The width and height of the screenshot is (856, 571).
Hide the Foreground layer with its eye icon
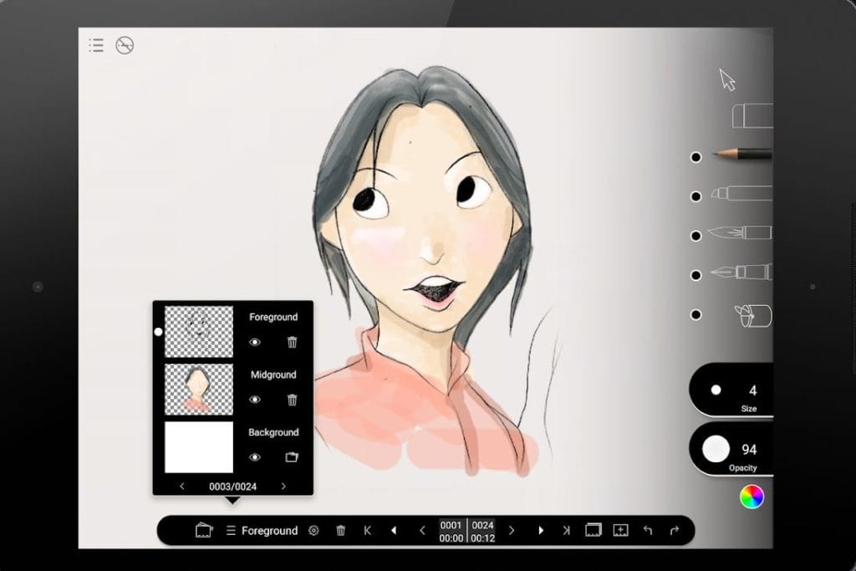255,342
